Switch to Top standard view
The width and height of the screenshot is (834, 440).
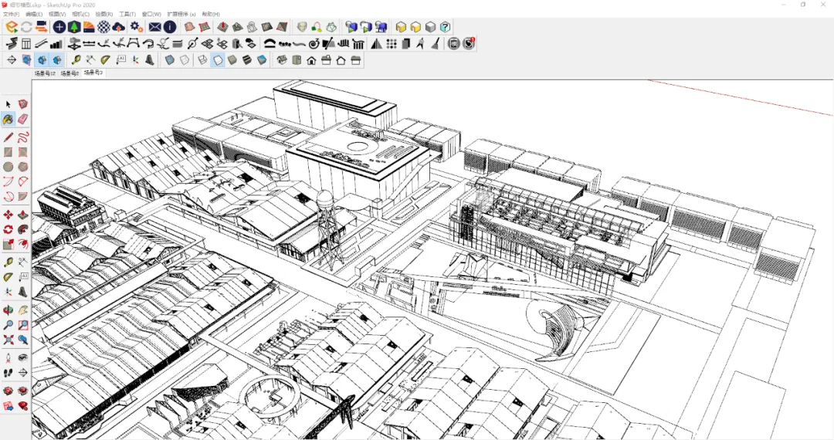pos(297,60)
